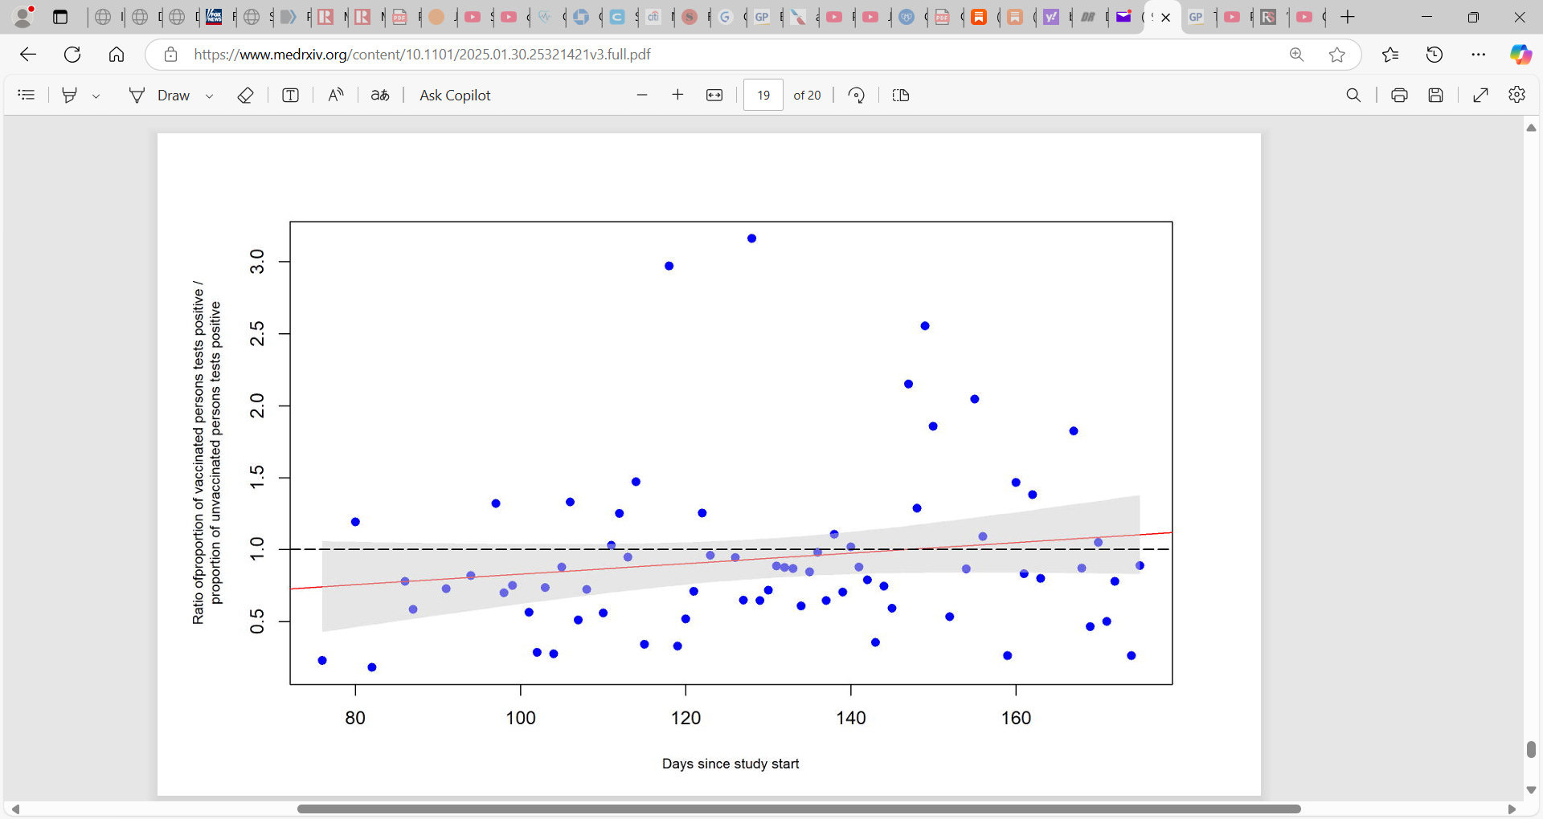
Task: Start Read aloud for the PDF
Action: (x=335, y=95)
